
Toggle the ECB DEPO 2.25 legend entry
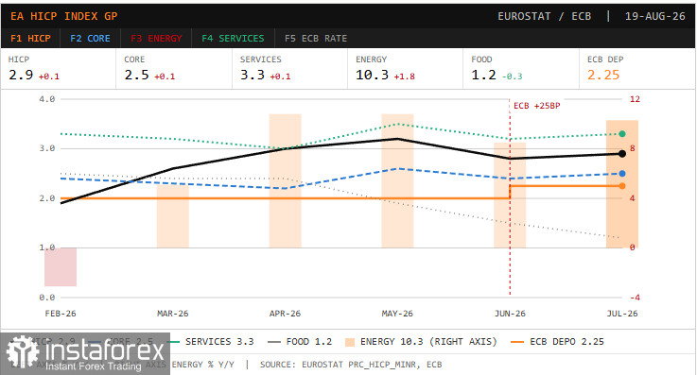click(557, 342)
